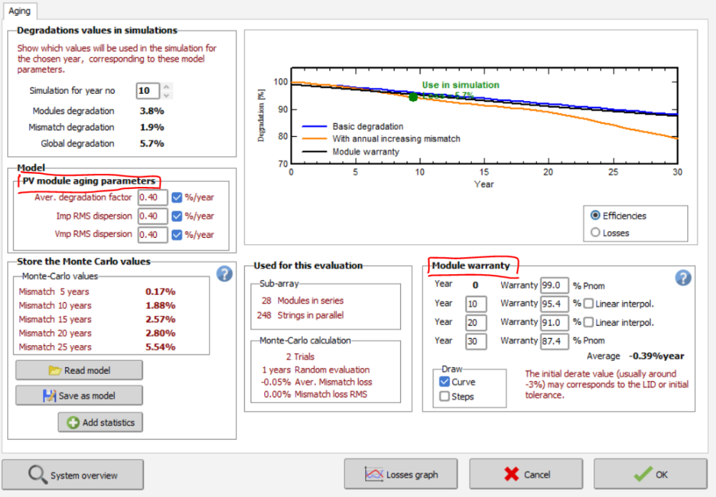
Task: Enable Linear interpol. for year 10
Action: [x=589, y=304]
